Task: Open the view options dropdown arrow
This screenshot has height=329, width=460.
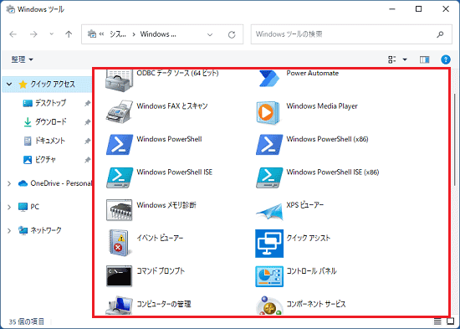Action: click(405, 59)
